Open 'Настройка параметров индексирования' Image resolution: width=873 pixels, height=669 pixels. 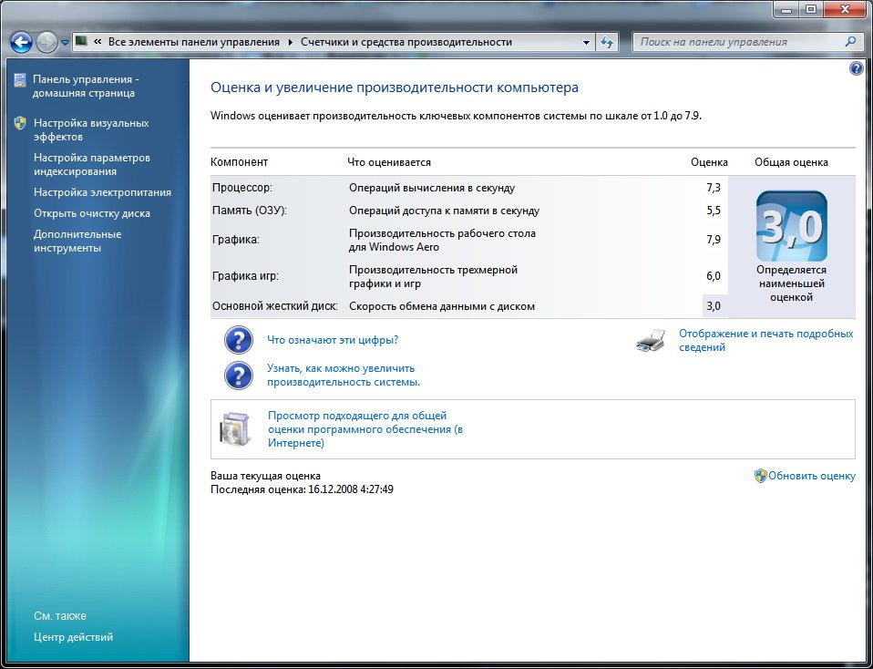pos(91,164)
